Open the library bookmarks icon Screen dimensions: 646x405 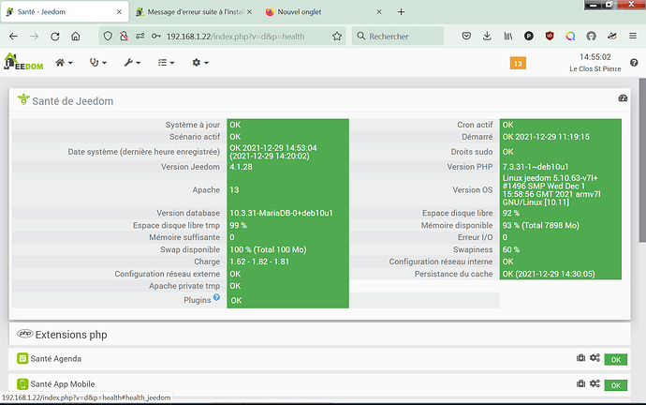(x=508, y=37)
